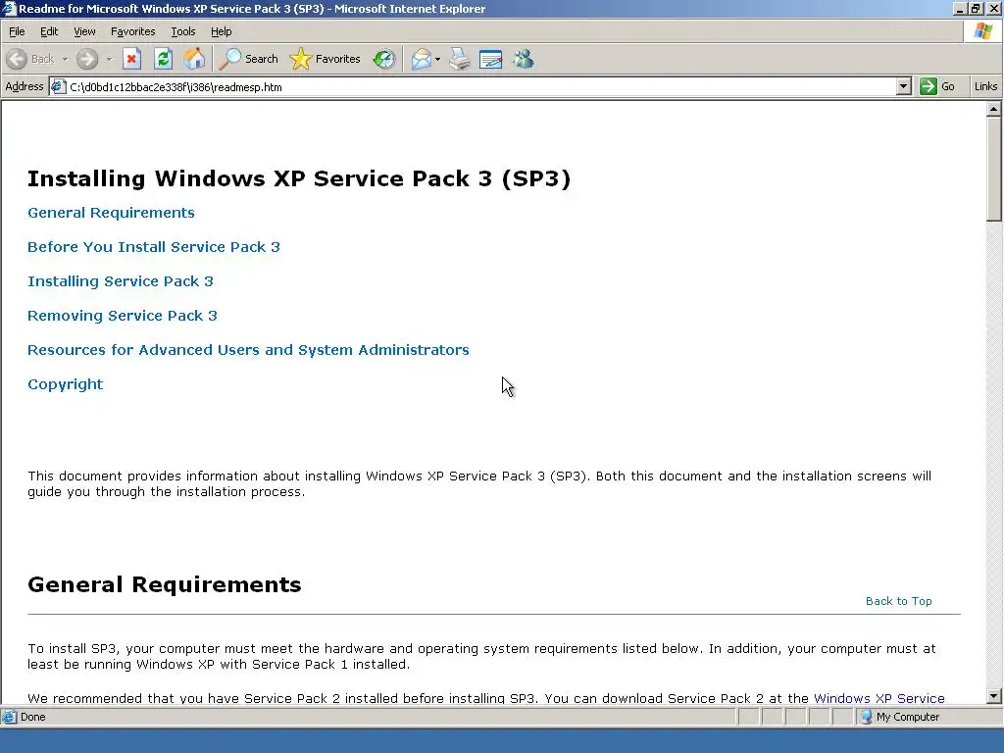The image size is (1004, 753).
Task: Click the "General Requirements" section heading
Action: click(165, 584)
